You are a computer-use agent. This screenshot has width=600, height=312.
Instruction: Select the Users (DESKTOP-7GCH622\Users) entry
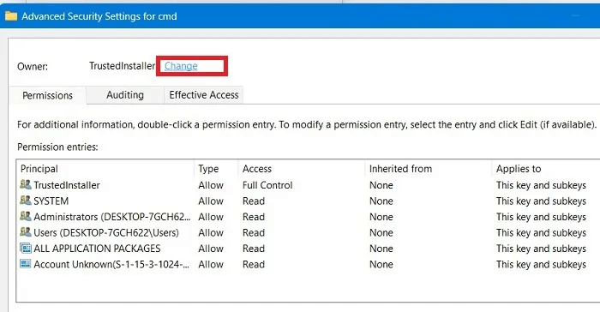point(308,233)
